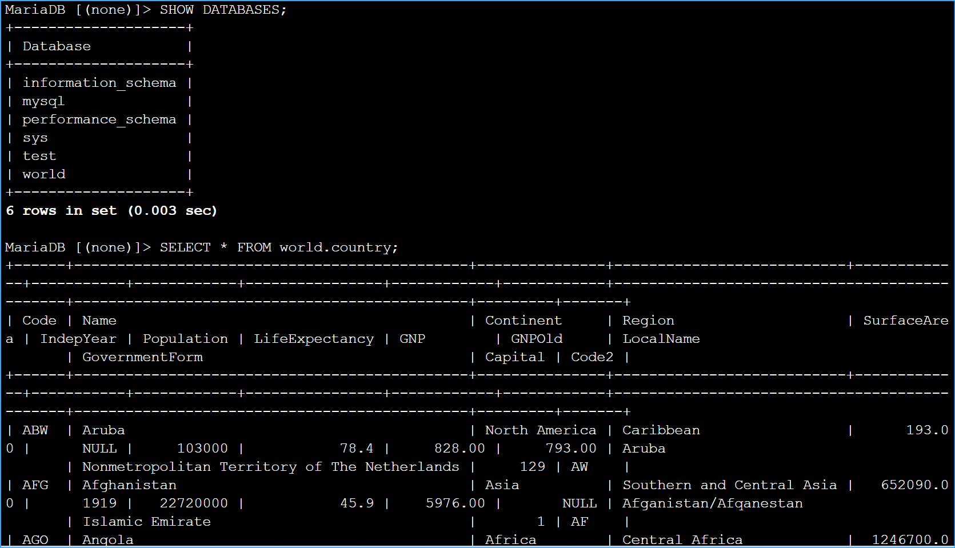955x548 pixels.
Task: Select the information_schema database row
Action: (99, 82)
